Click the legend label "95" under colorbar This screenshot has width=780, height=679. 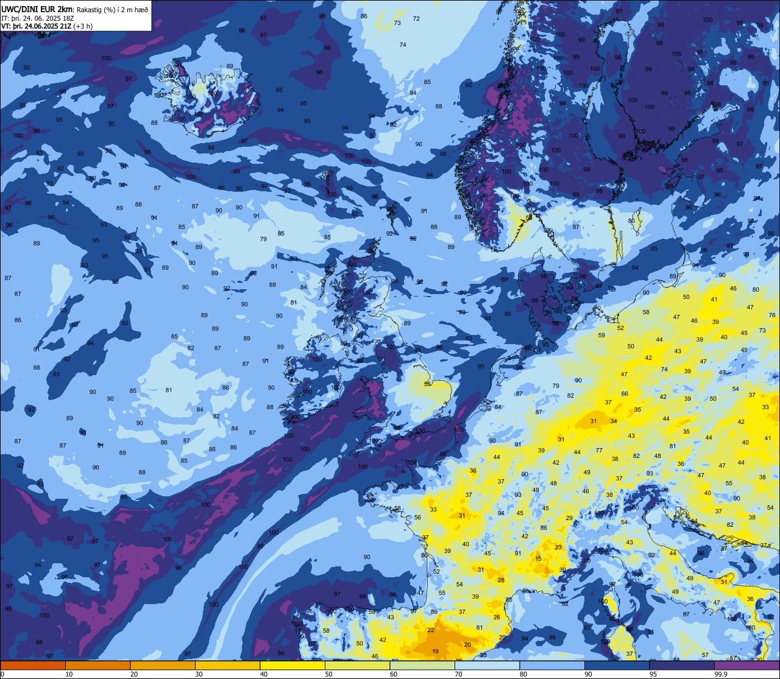click(x=653, y=674)
